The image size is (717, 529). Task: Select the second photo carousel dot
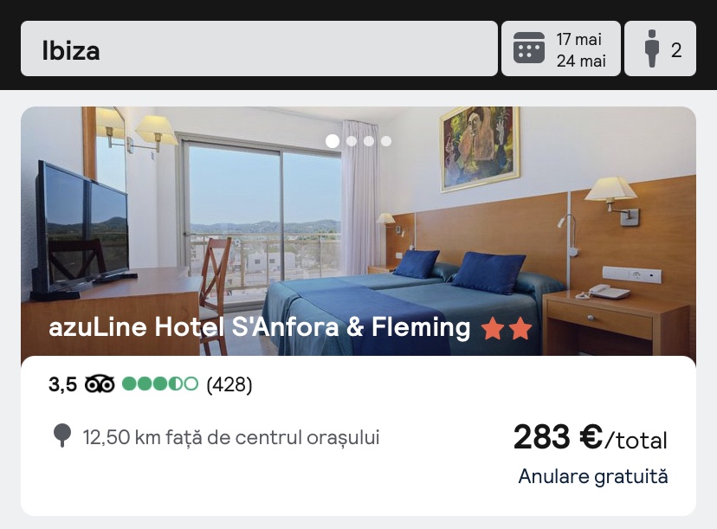tap(352, 141)
